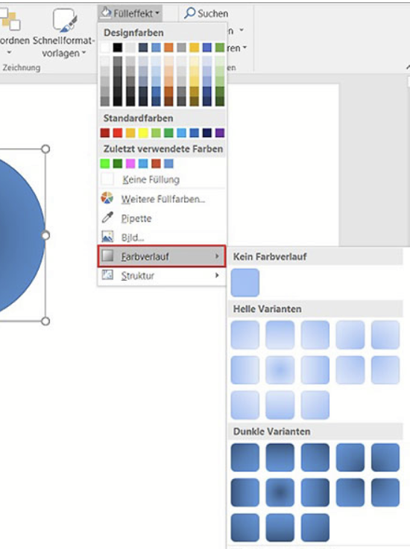Expand the Farbverlauf submenu arrow
The width and height of the screenshot is (410, 549).
pyautogui.click(x=217, y=256)
